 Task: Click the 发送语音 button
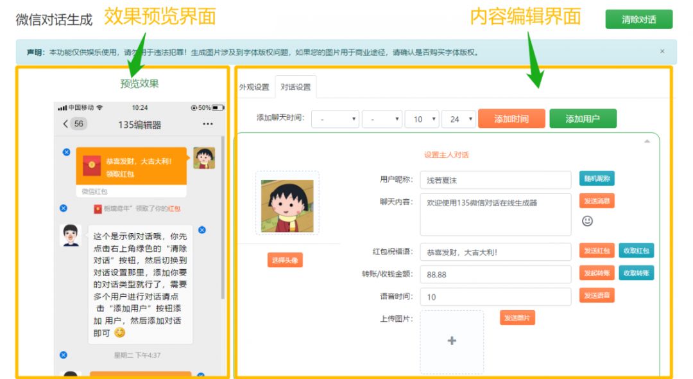(597, 295)
